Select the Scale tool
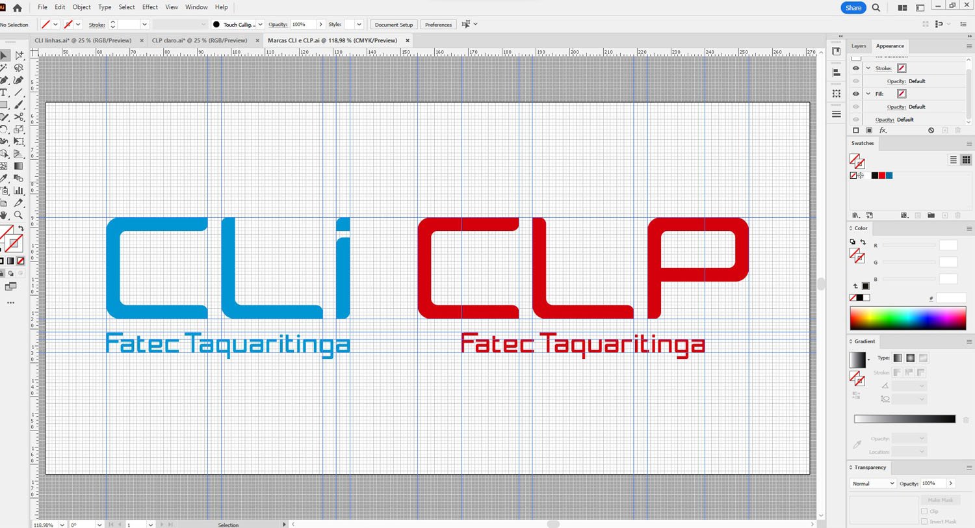975x528 pixels. pos(19,129)
